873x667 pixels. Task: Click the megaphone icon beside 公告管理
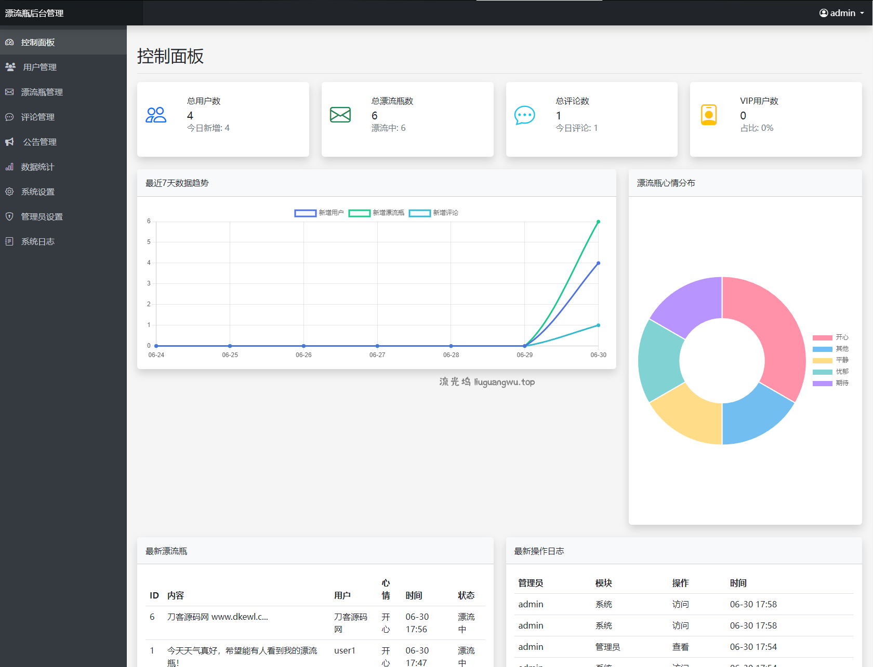click(9, 142)
